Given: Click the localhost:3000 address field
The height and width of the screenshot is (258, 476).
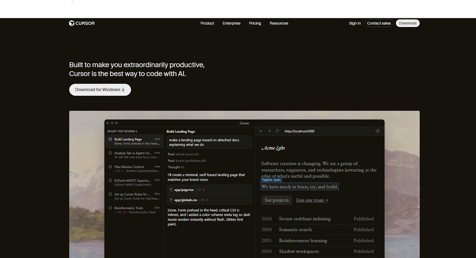Looking at the screenshot, I should click(x=299, y=131).
